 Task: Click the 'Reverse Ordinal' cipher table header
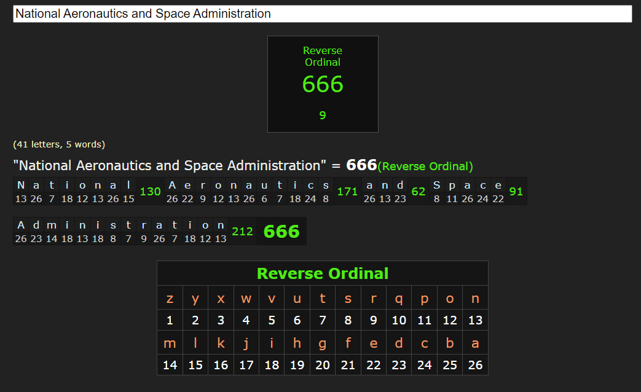(323, 273)
